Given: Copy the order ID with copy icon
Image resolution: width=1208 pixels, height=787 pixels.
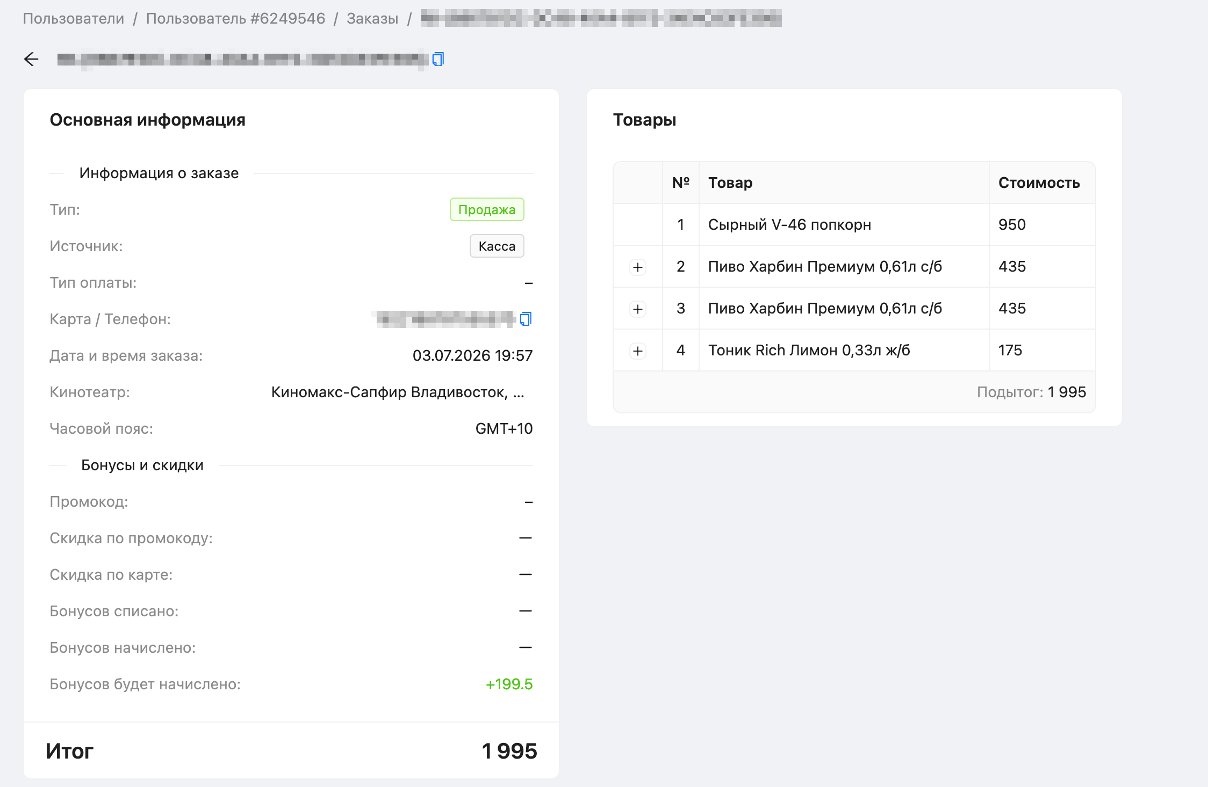Looking at the screenshot, I should pyautogui.click(x=438, y=59).
